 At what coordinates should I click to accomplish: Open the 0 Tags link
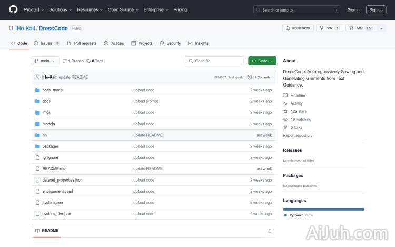click(95, 61)
